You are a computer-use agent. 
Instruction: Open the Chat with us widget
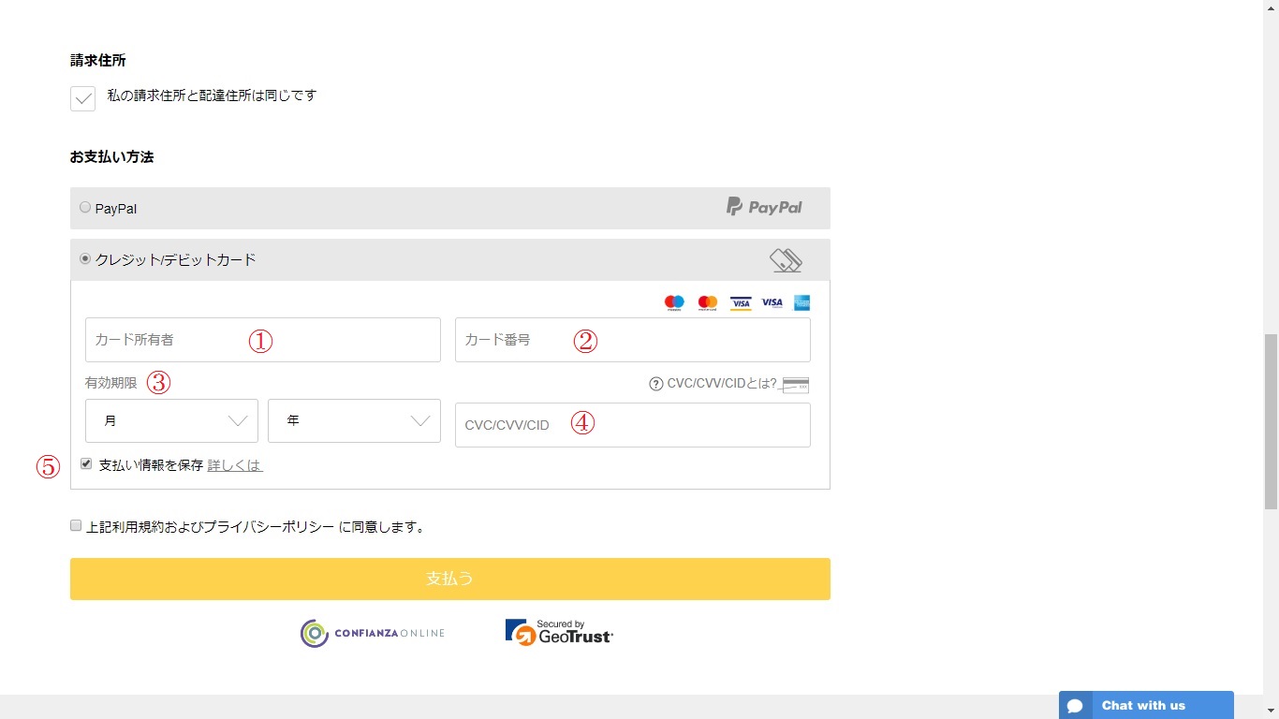[x=1146, y=705]
